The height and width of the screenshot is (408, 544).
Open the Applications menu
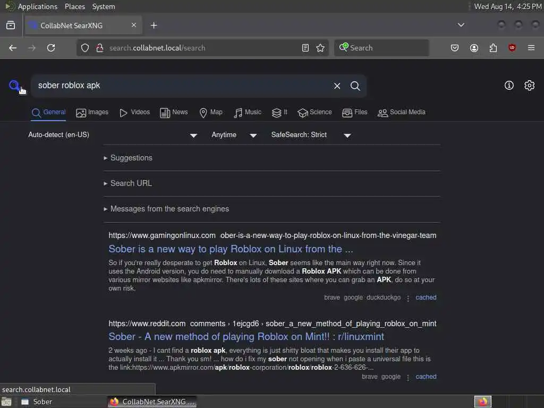pyautogui.click(x=38, y=6)
